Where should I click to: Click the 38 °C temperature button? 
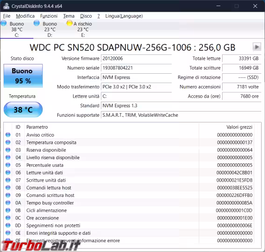23,110
